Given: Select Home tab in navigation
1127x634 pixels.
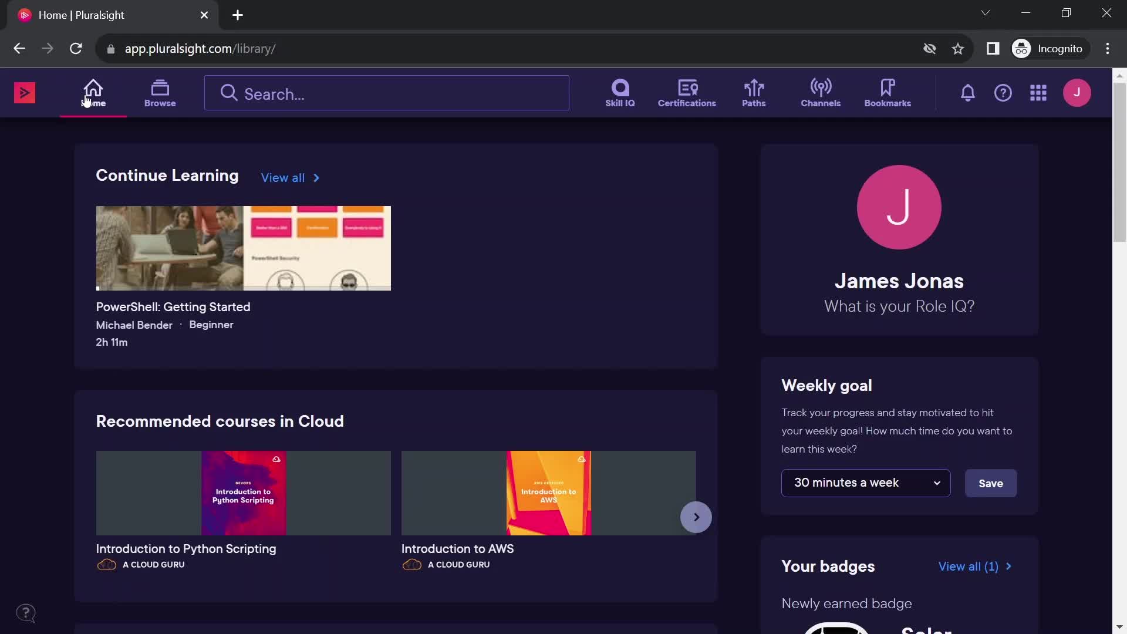Looking at the screenshot, I should tap(93, 92).
